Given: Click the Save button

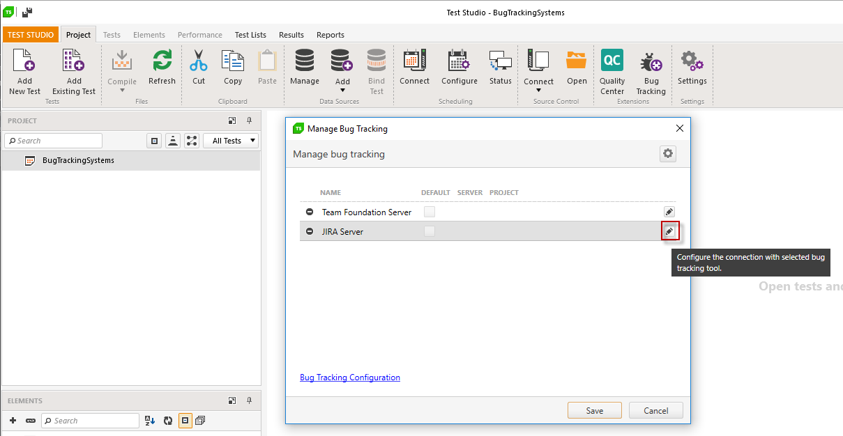Looking at the screenshot, I should coord(594,410).
